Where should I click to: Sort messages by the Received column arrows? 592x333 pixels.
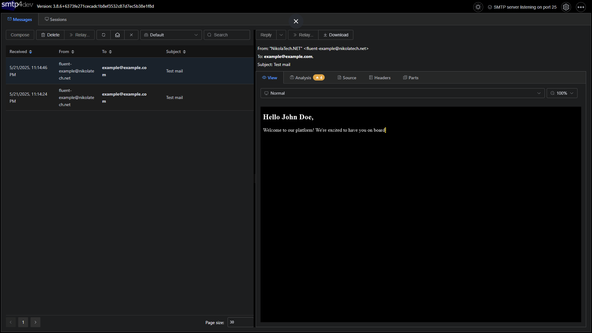(30, 51)
